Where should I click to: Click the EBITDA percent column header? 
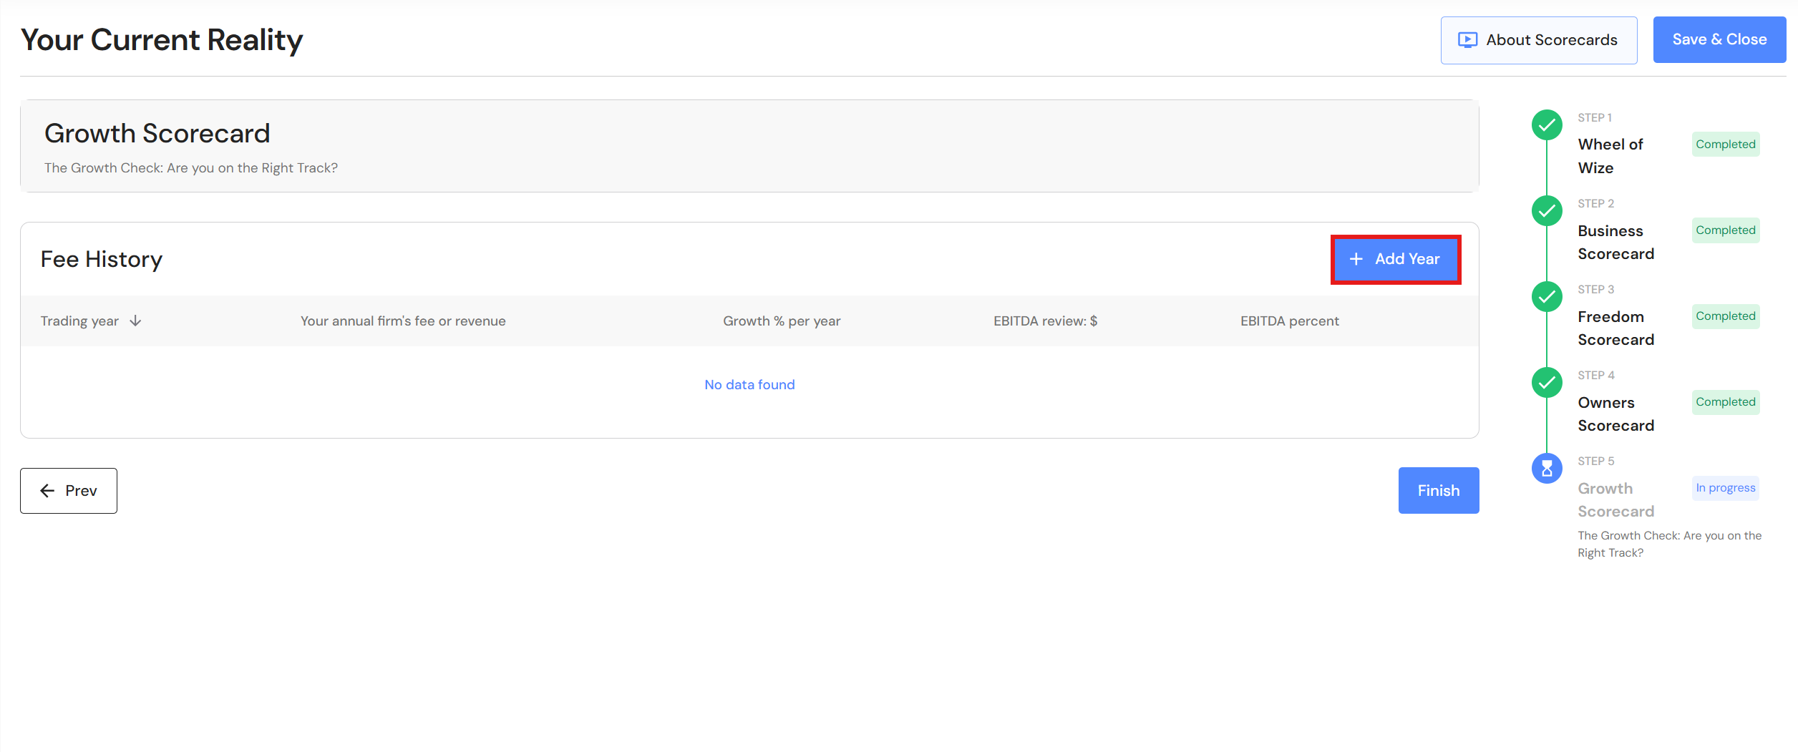pos(1289,321)
